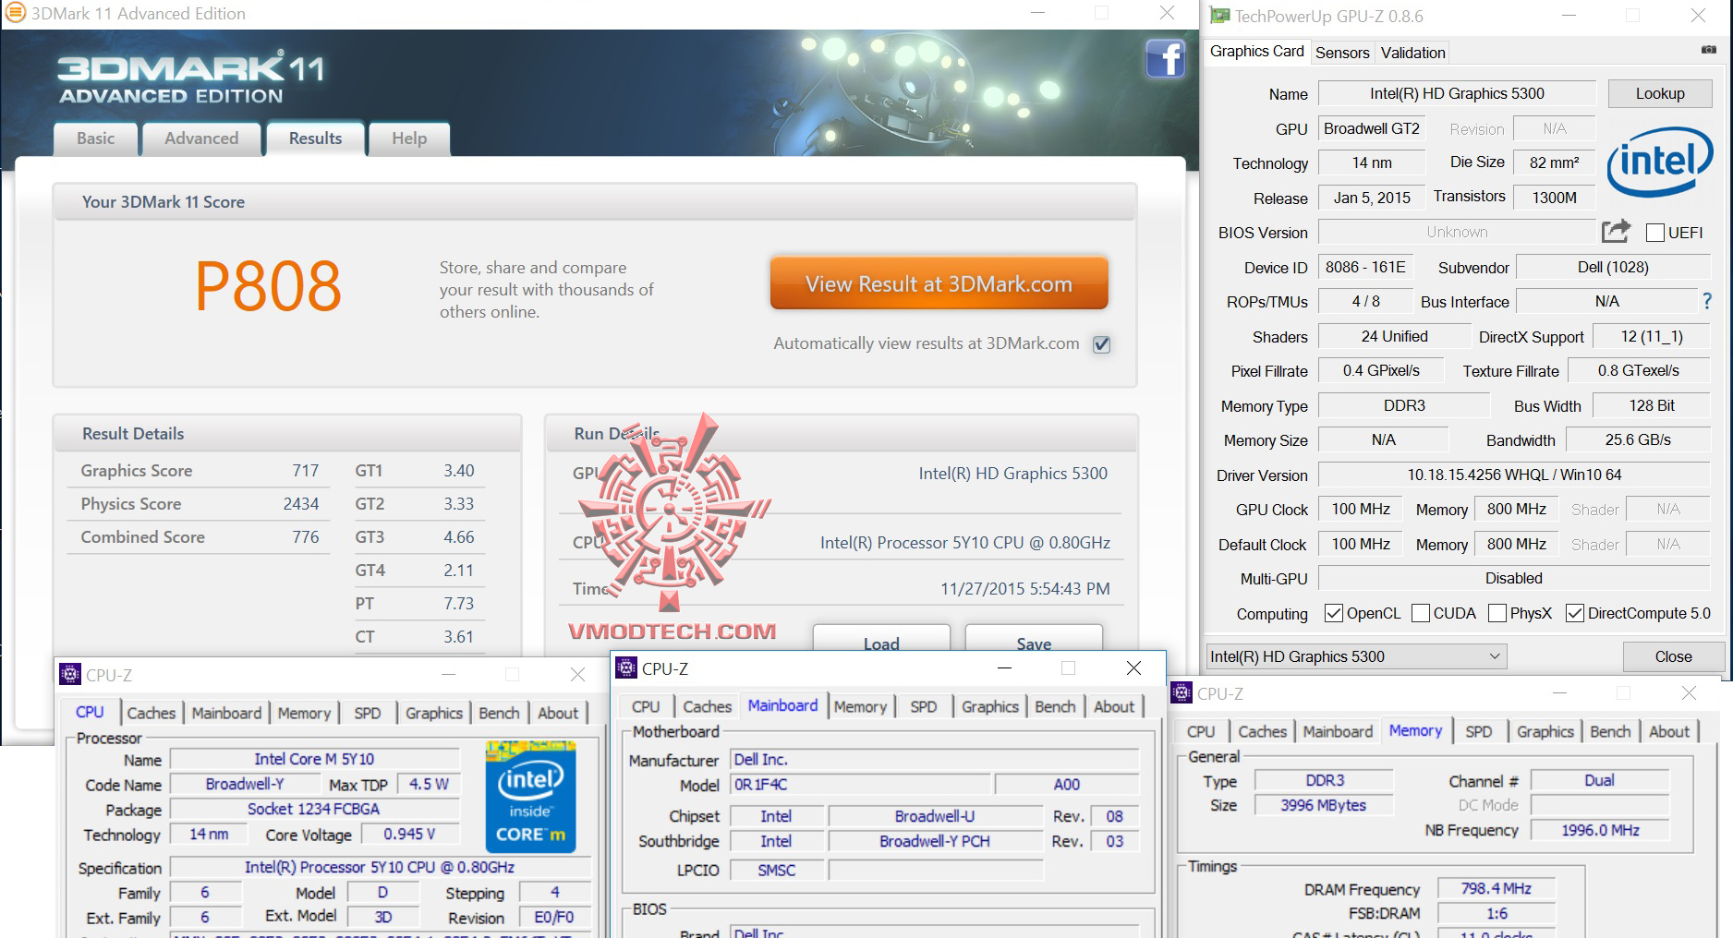Click the GT4 value 2.11
1733x938 pixels.
point(458,571)
